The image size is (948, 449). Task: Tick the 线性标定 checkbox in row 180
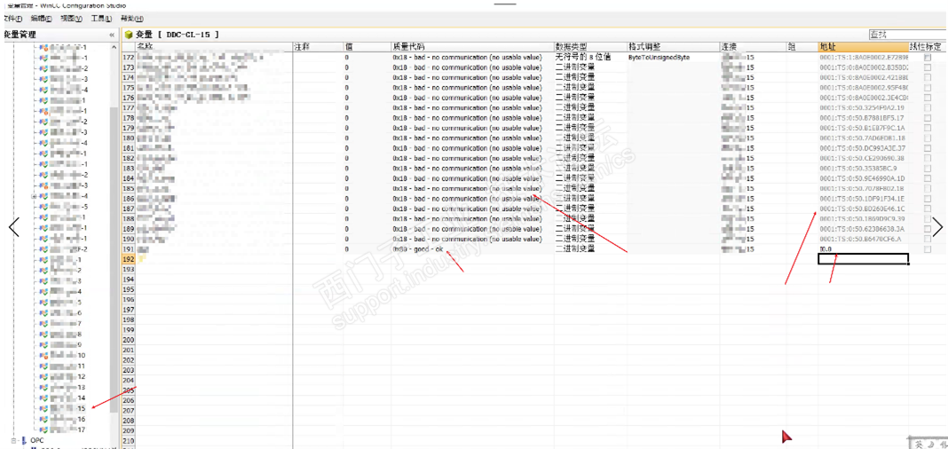tap(928, 138)
